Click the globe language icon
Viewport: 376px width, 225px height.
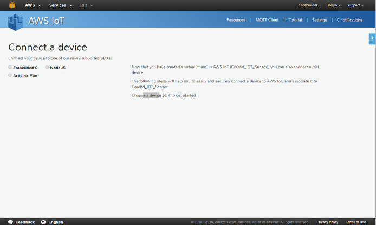[x=43, y=222]
